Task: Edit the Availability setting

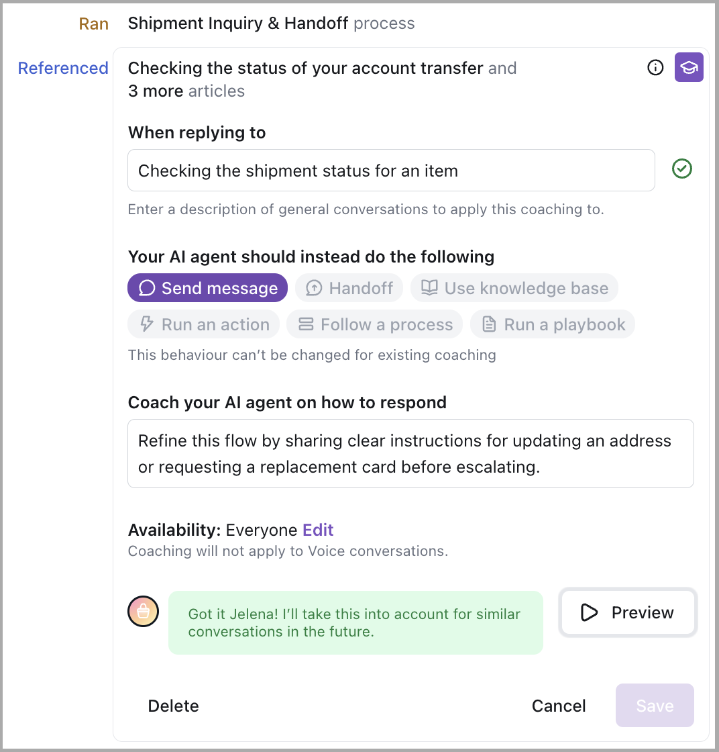Action: (318, 530)
